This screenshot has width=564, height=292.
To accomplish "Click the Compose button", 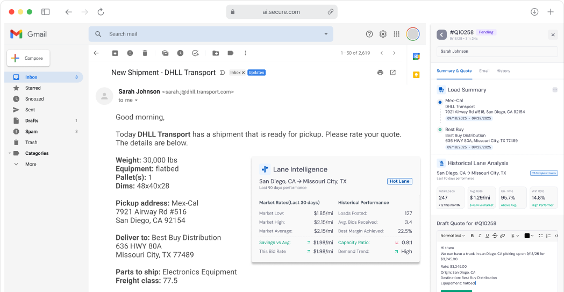I will [x=28, y=58].
